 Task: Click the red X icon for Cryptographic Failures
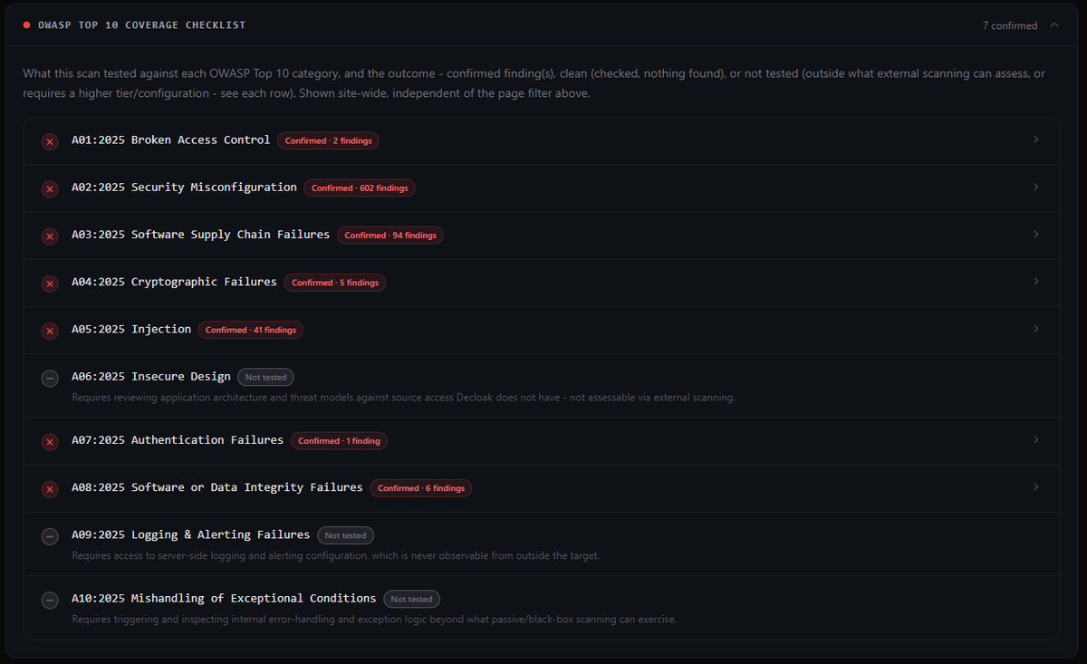point(50,284)
